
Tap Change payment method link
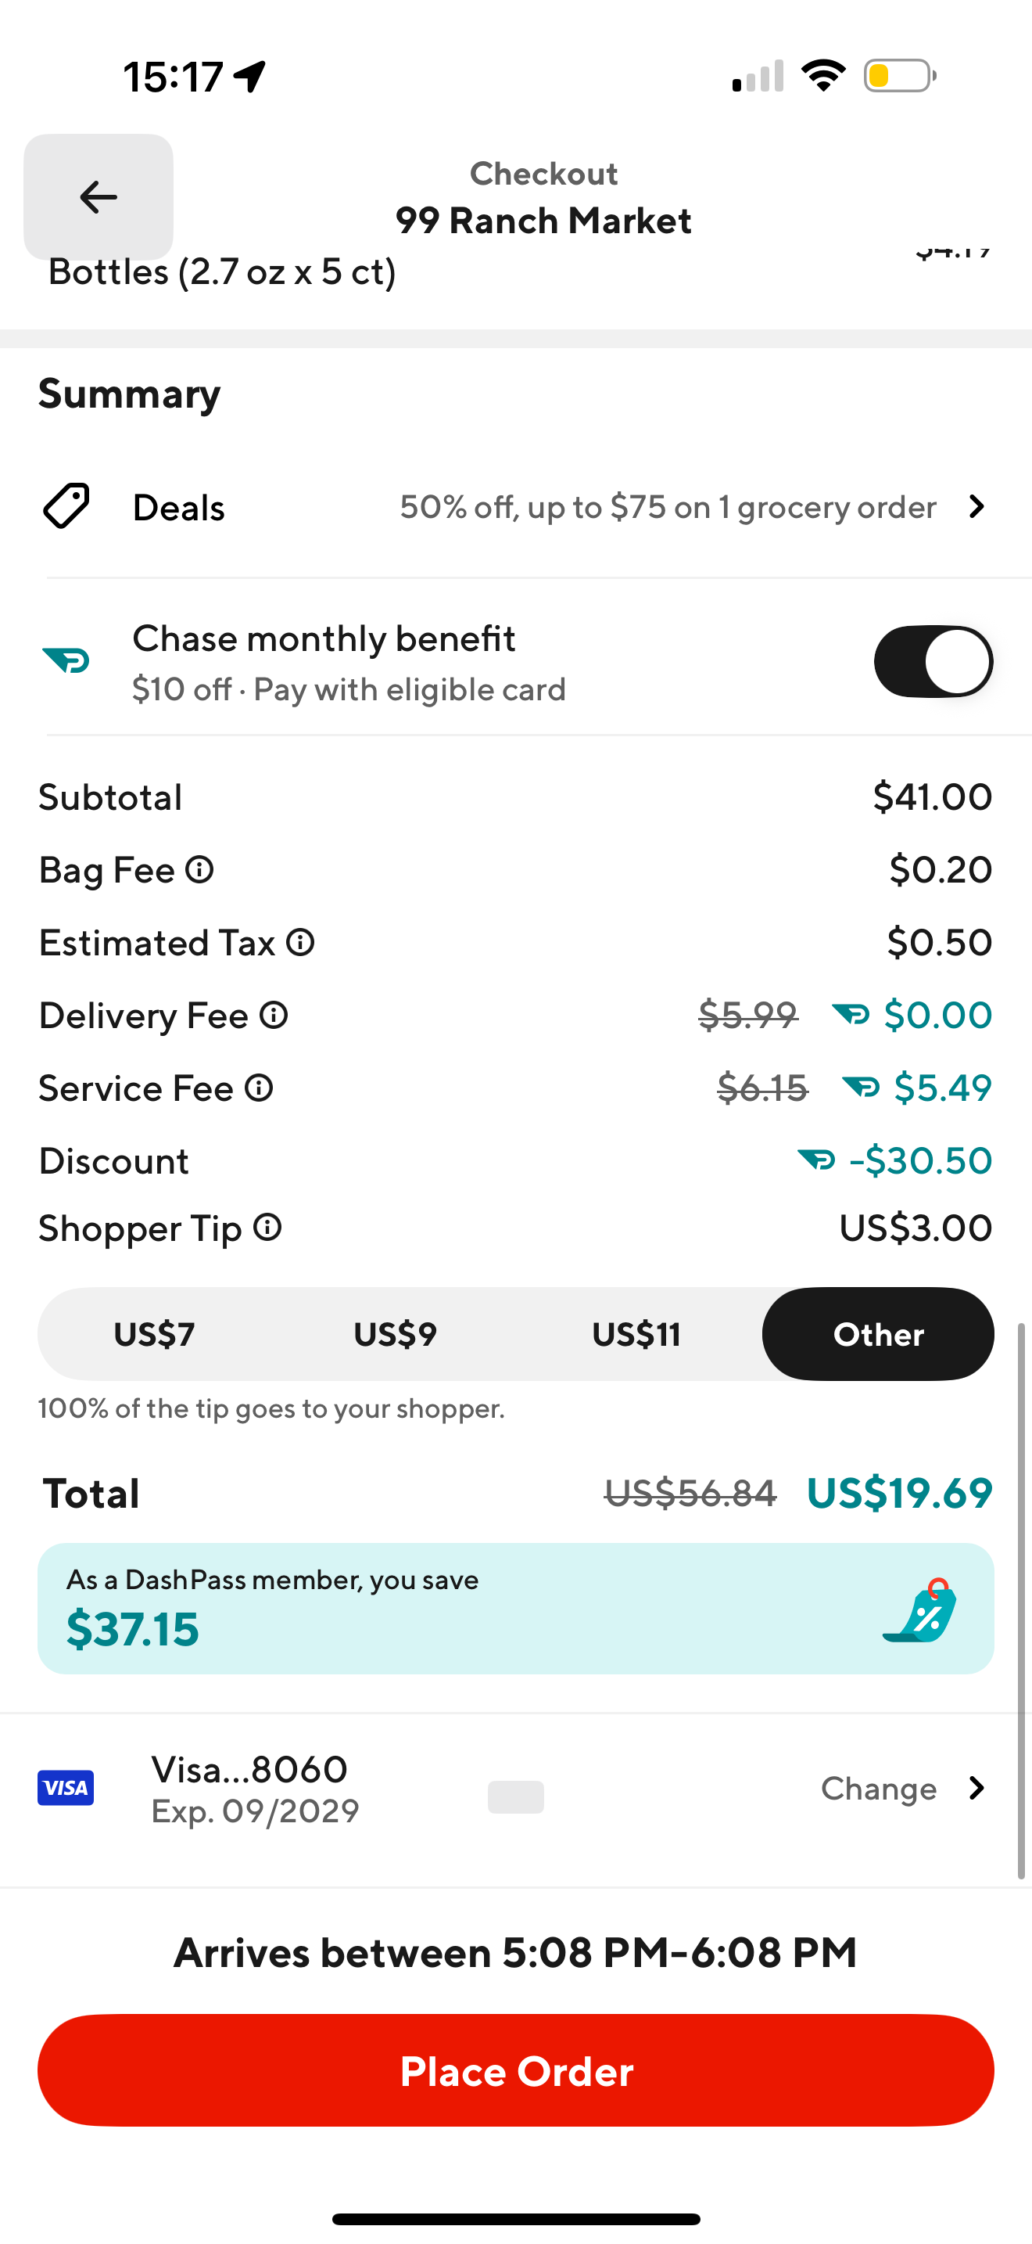click(879, 1789)
